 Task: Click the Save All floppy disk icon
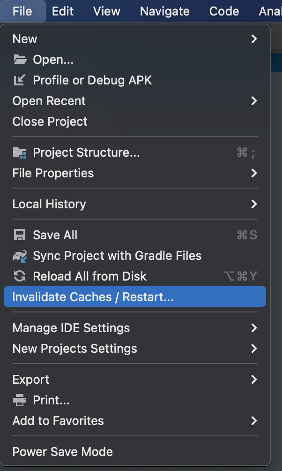20,235
